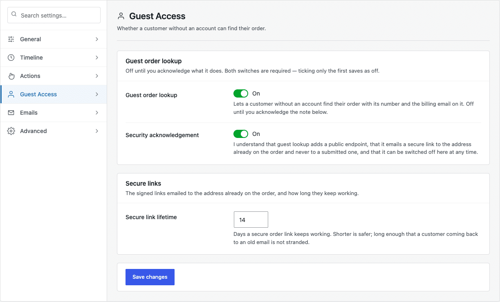Image resolution: width=500 pixels, height=302 pixels.
Task: Go to the Emails settings tab
Action: coord(54,113)
